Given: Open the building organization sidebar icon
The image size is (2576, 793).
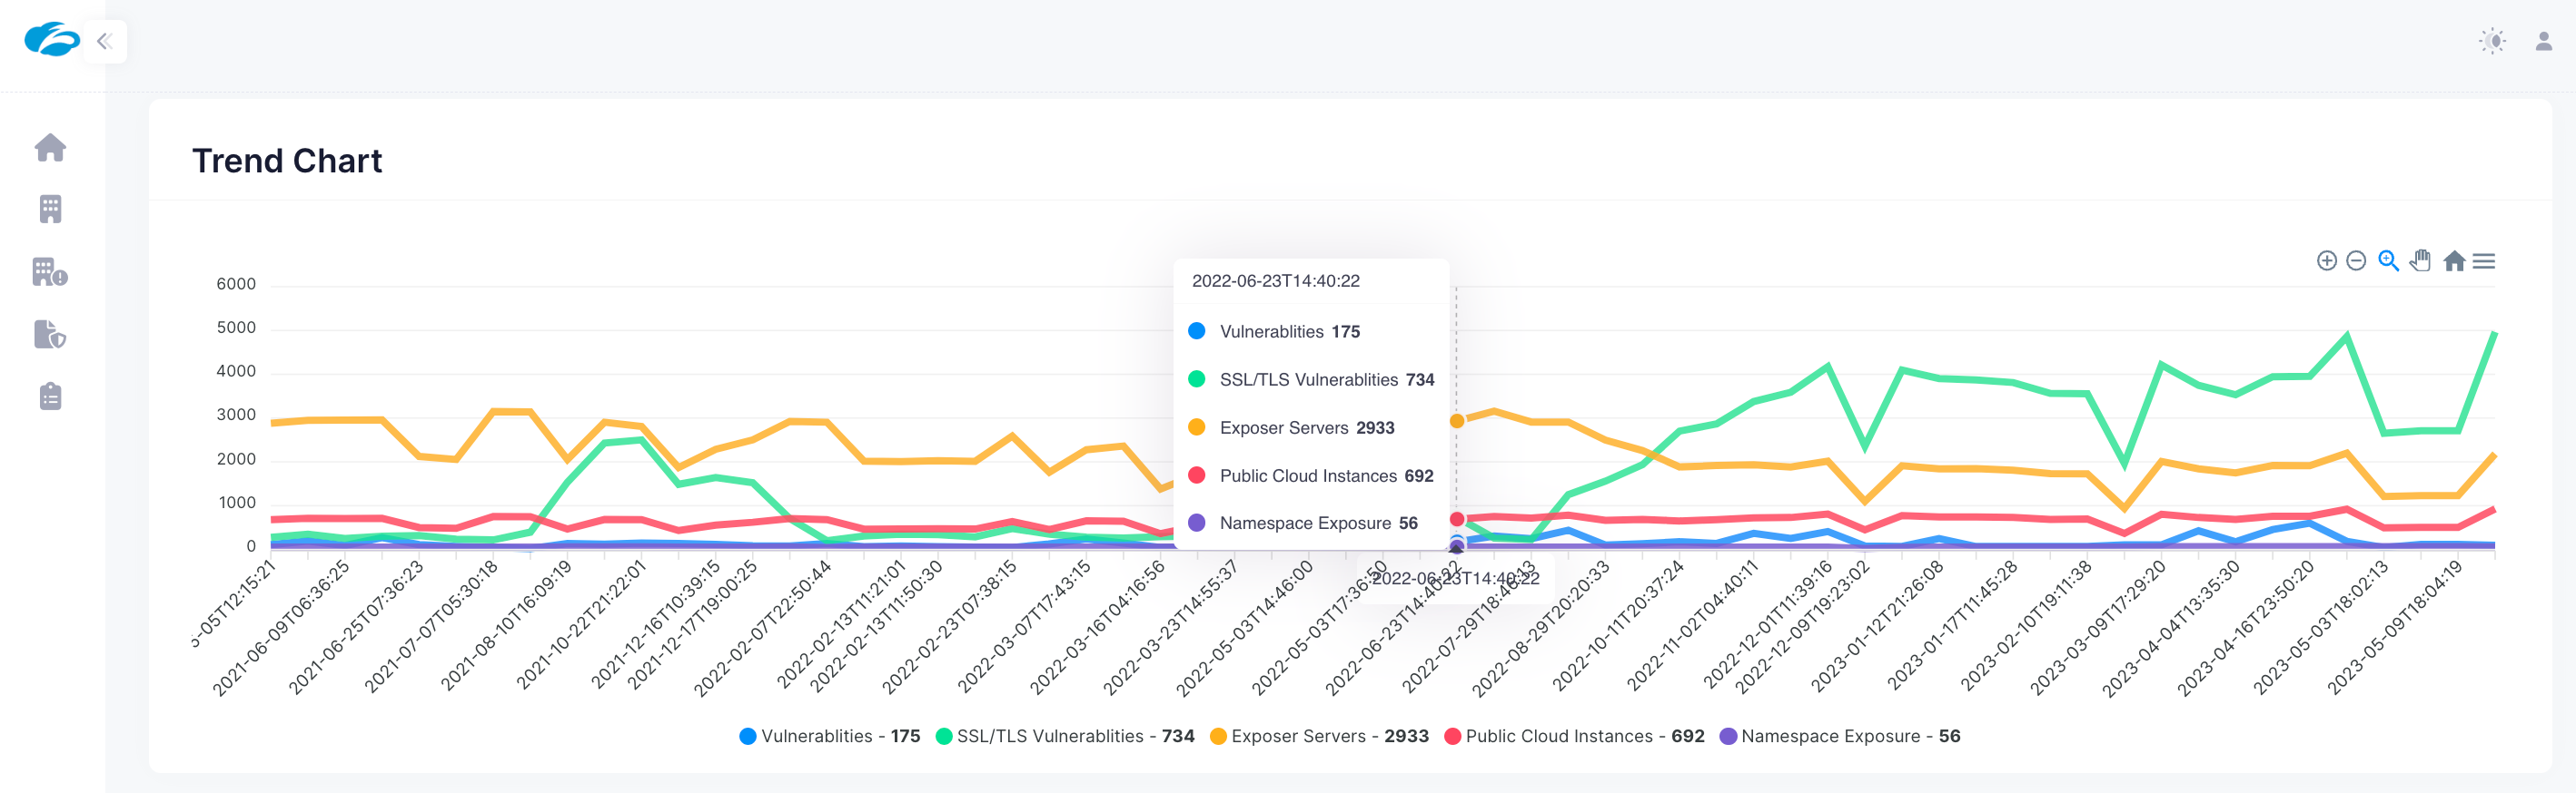Looking at the screenshot, I should point(50,209).
